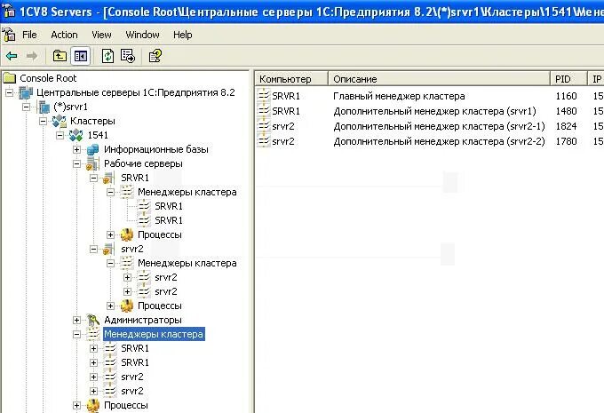
Task: Toggle the Show/Hide Console Tree button
Action: coord(81,56)
